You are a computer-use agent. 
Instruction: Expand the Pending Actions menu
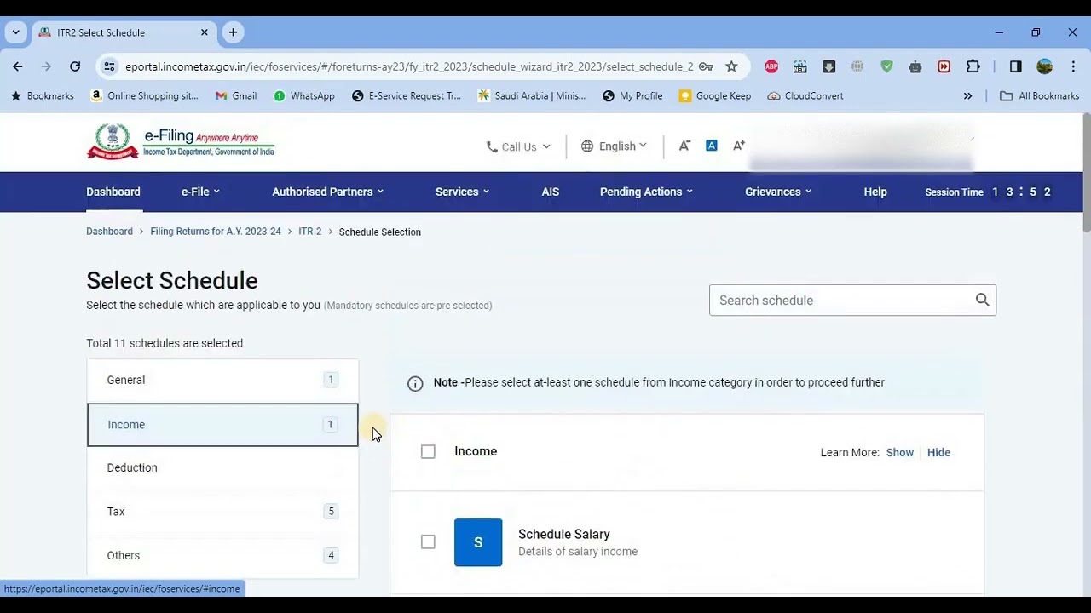pos(647,192)
